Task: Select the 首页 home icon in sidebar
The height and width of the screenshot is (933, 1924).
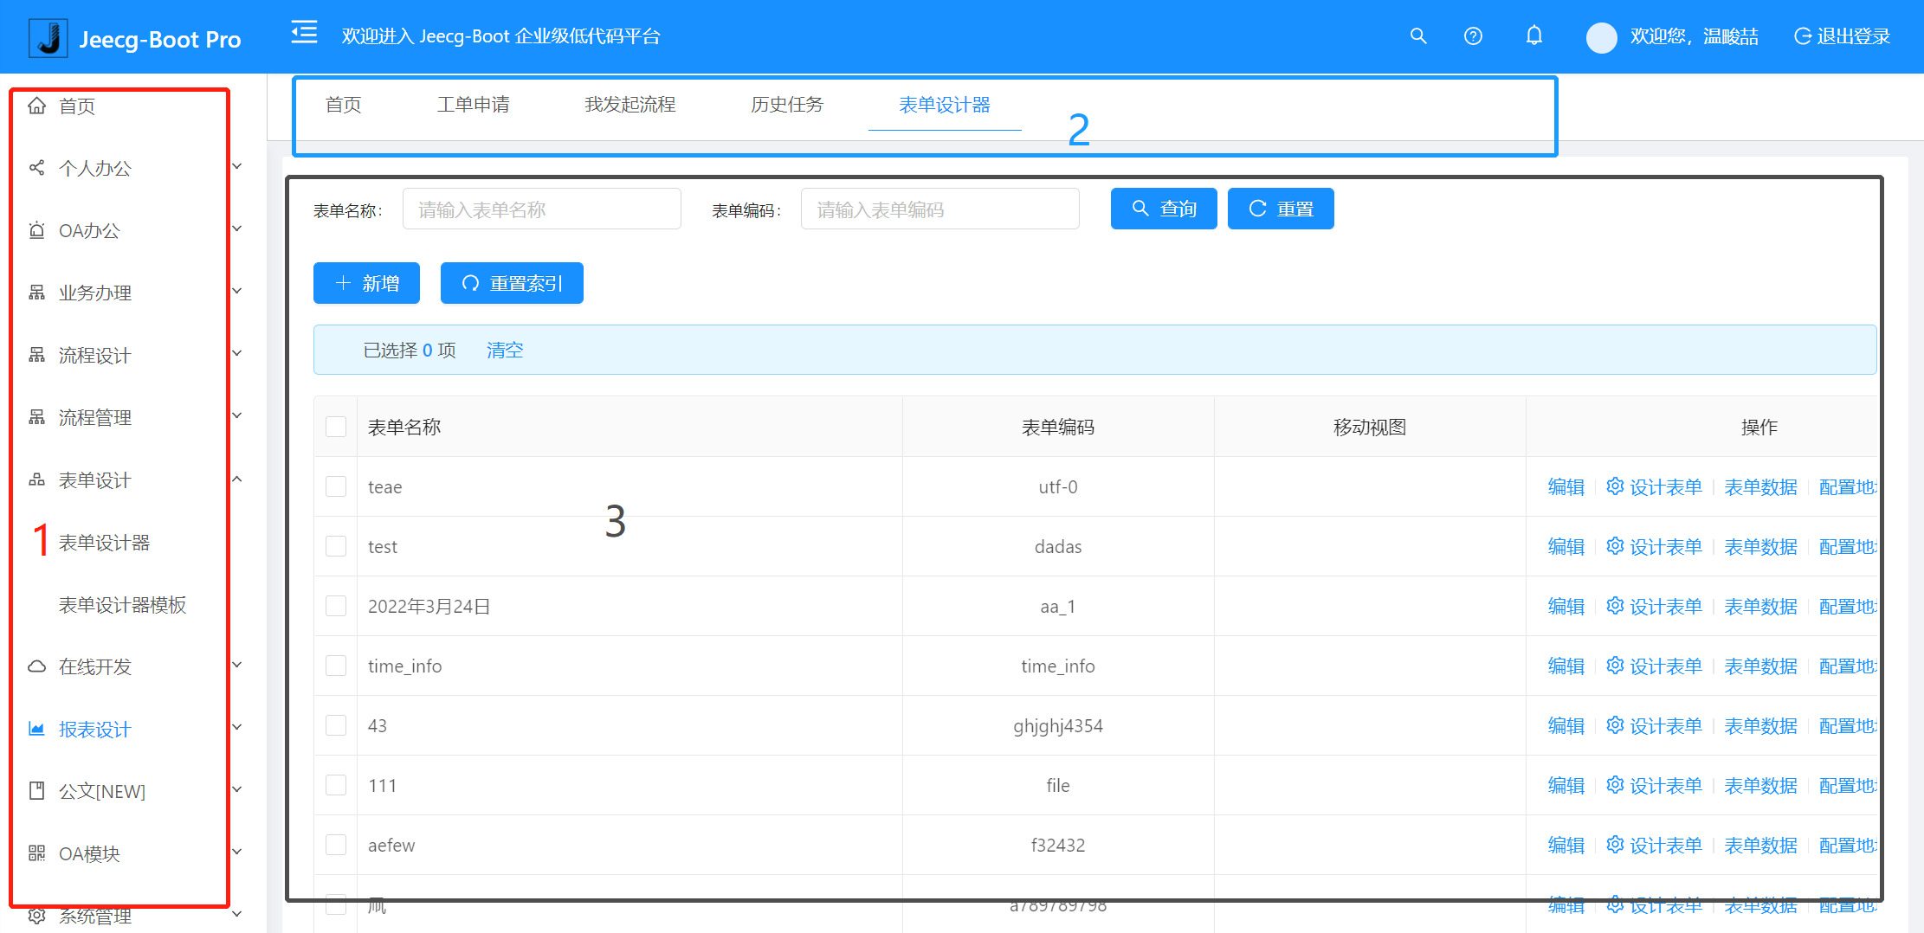Action: click(36, 105)
